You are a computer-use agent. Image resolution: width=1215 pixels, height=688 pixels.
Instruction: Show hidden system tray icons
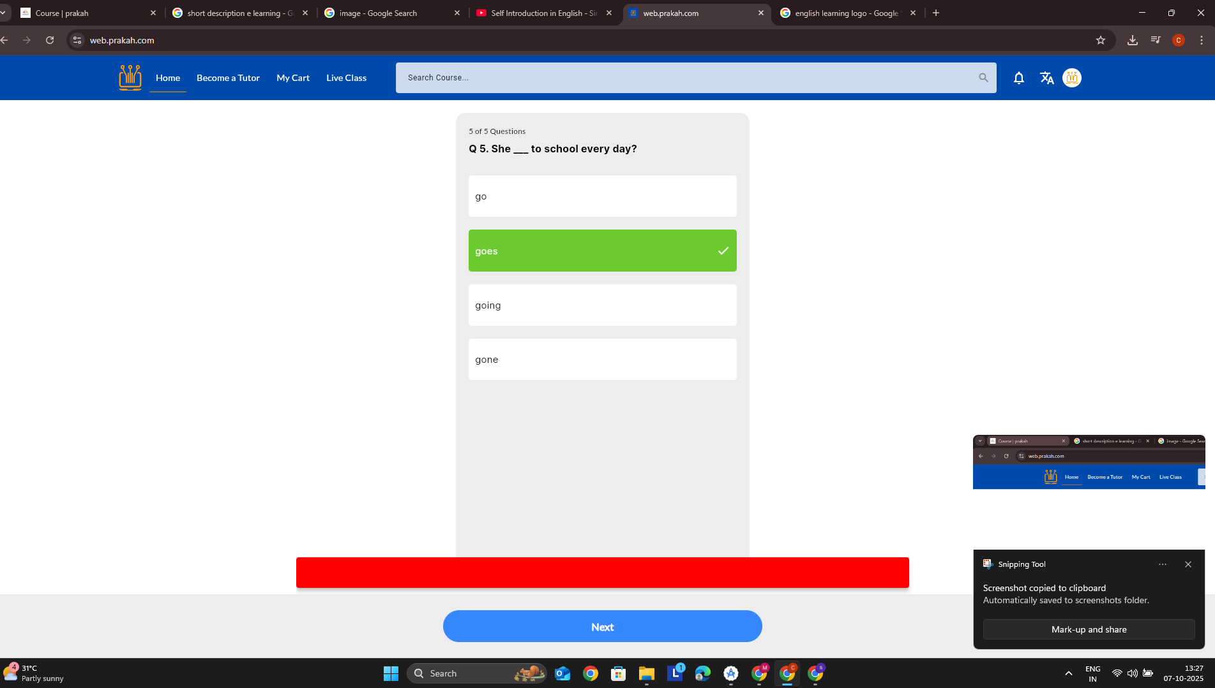pyautogui.click(x=1068, y=673)
